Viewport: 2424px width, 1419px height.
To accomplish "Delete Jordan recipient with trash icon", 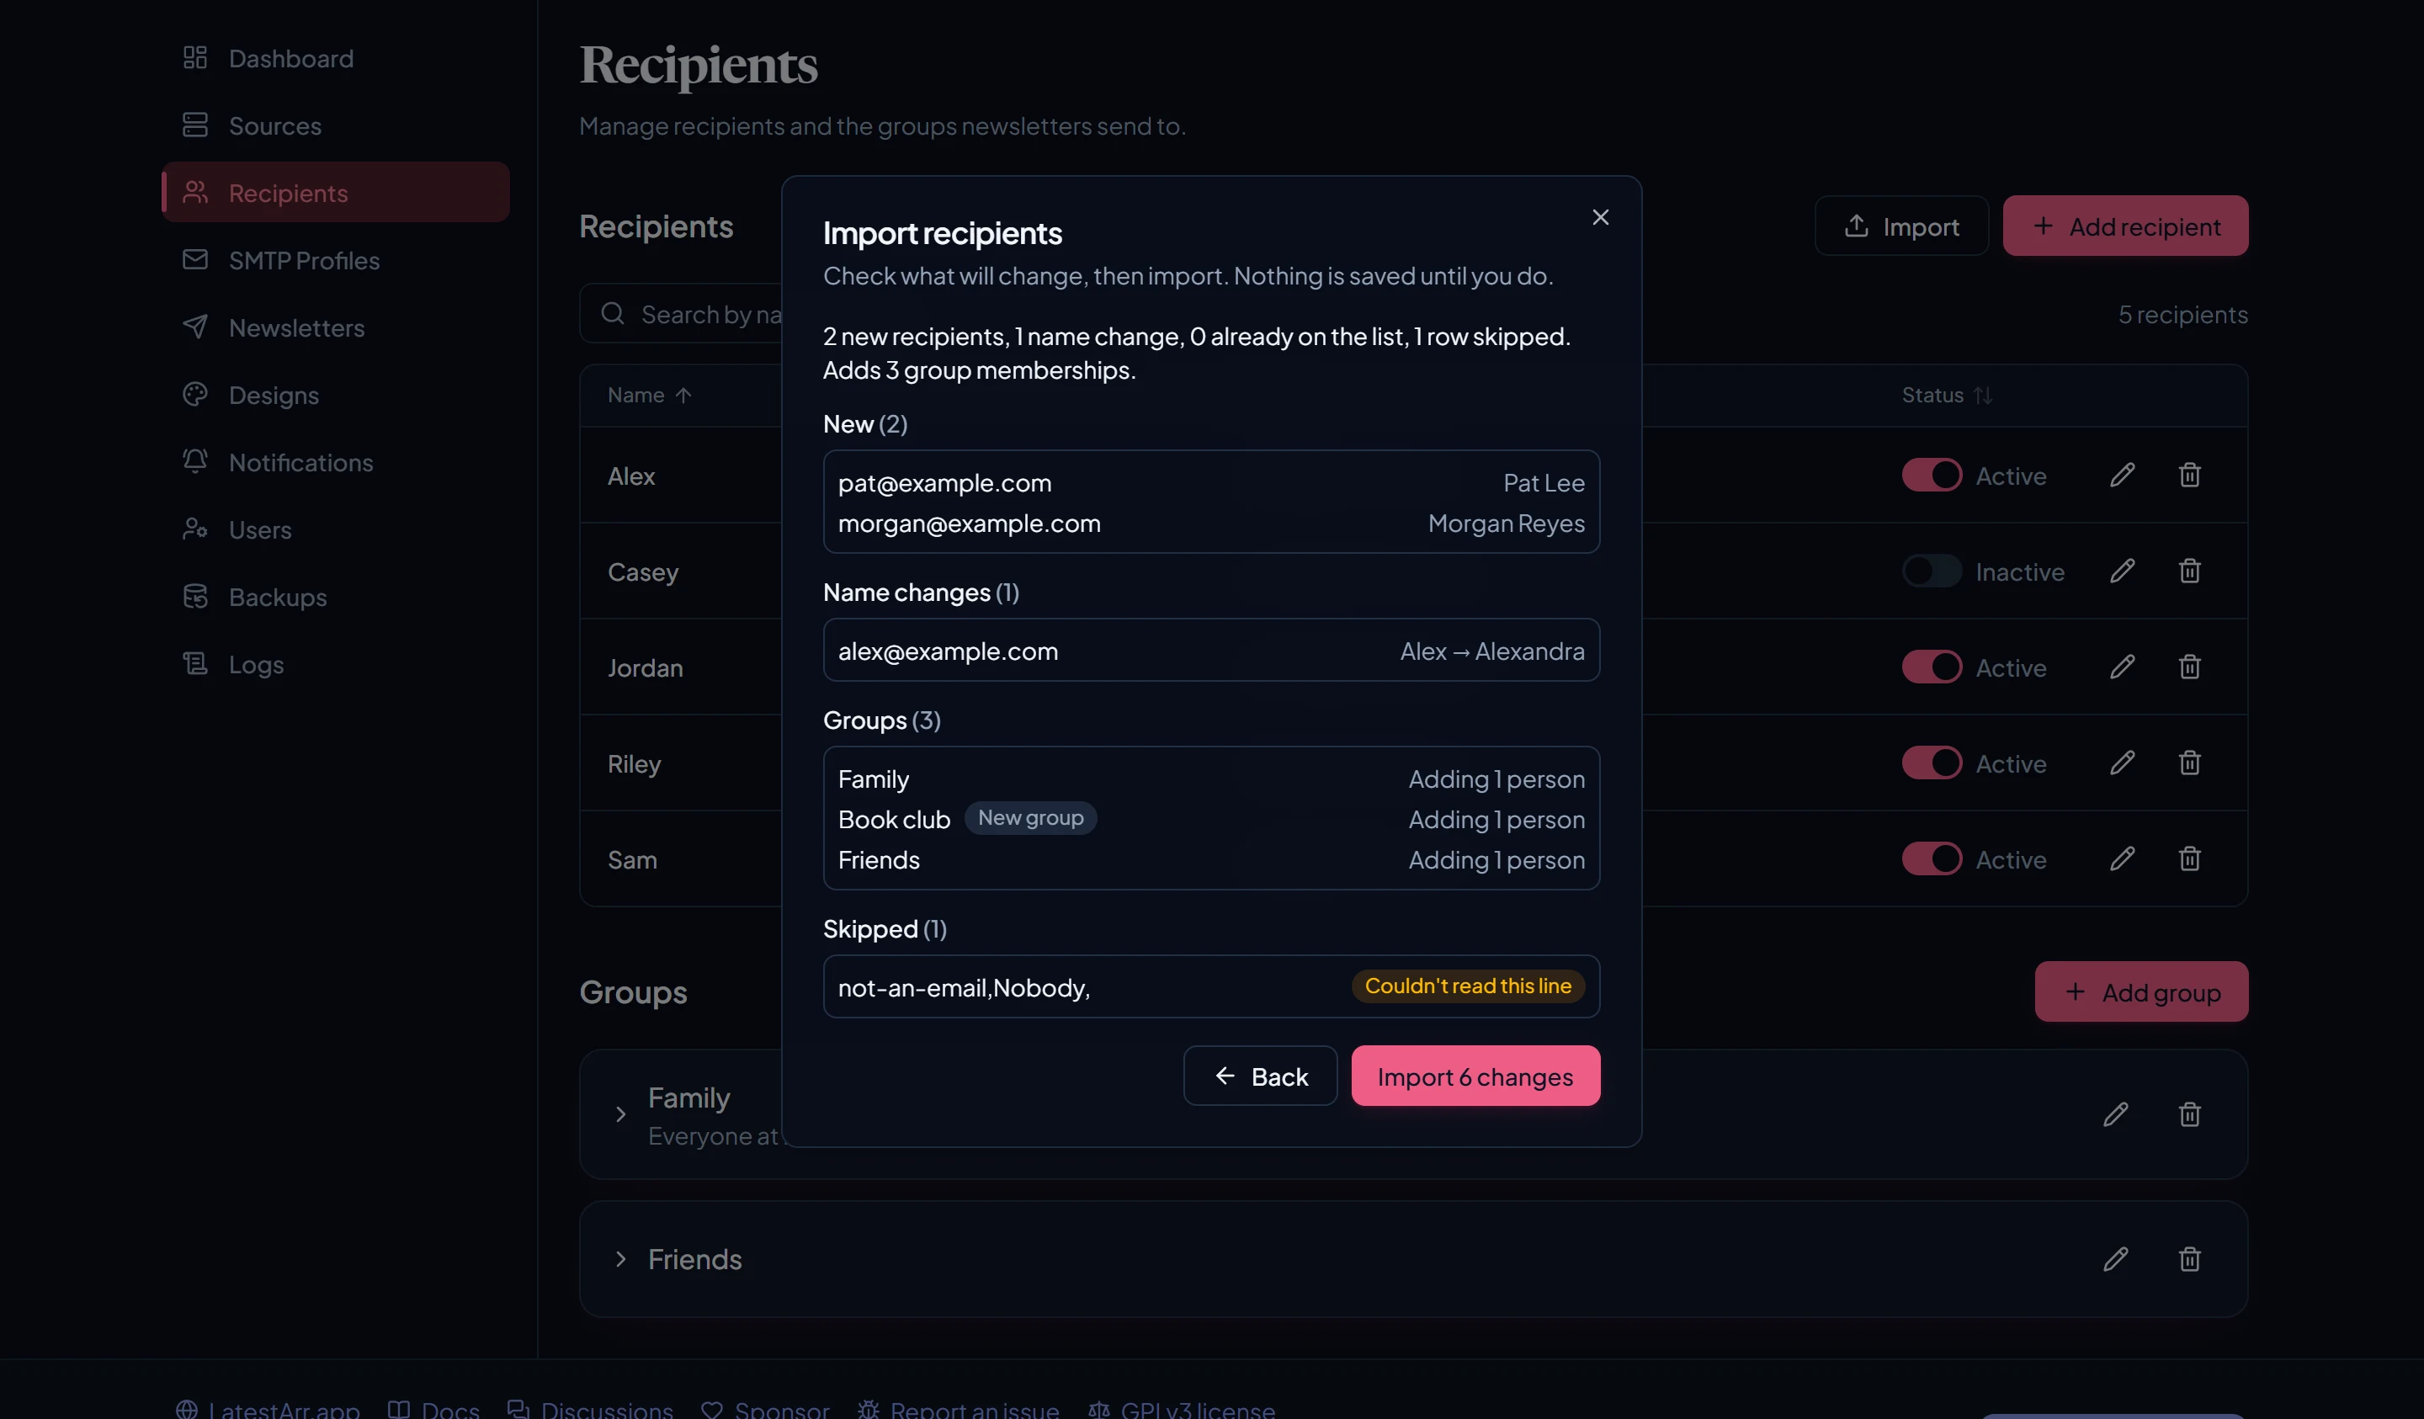I will (2189, 667).
